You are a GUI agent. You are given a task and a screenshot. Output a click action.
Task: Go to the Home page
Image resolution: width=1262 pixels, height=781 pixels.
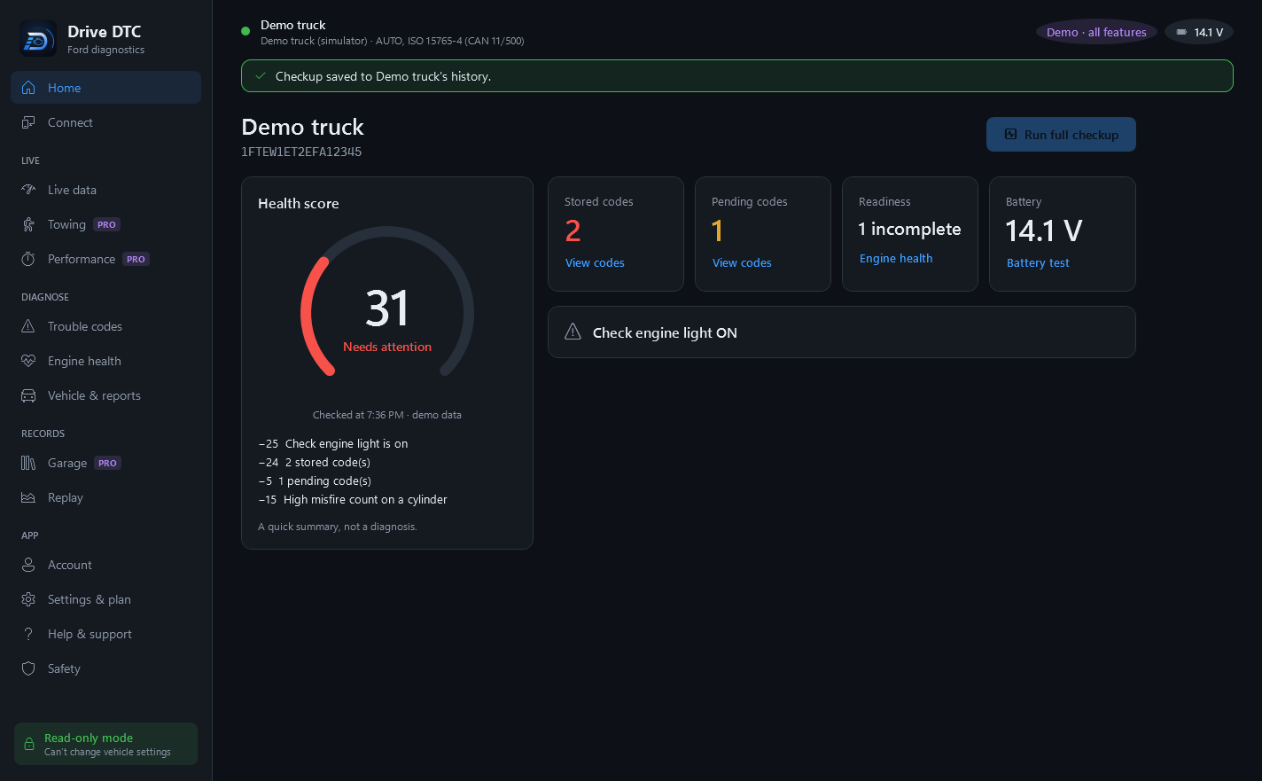click(x=105, y=88)
